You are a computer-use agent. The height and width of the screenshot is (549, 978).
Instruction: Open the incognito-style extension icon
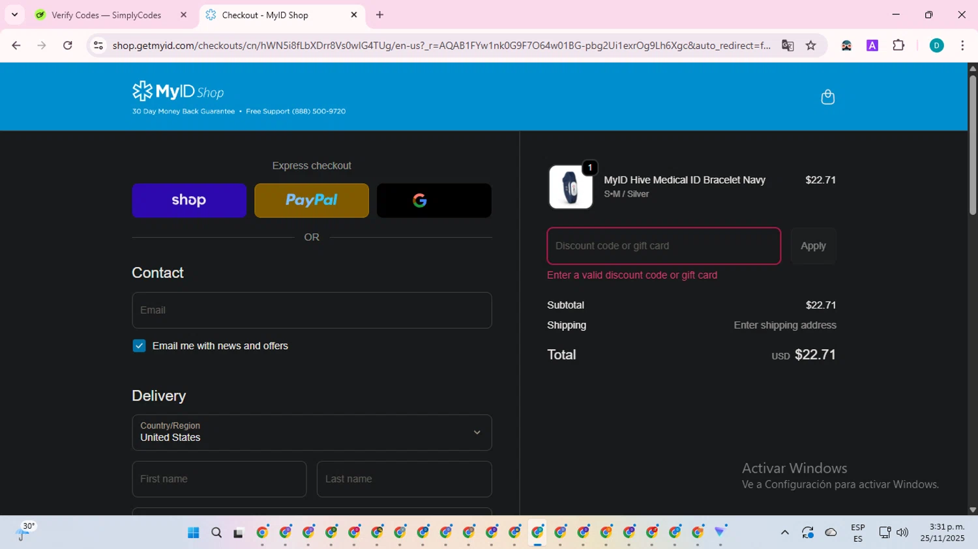tap(846, 46)
